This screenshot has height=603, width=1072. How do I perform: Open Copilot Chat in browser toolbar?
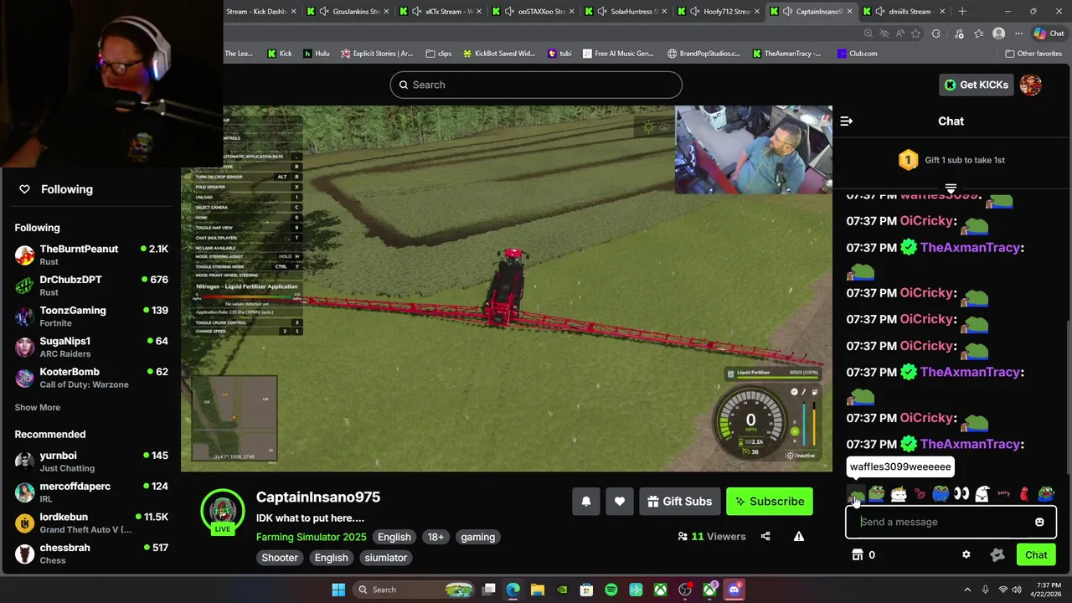click(x=1049, y=33)
